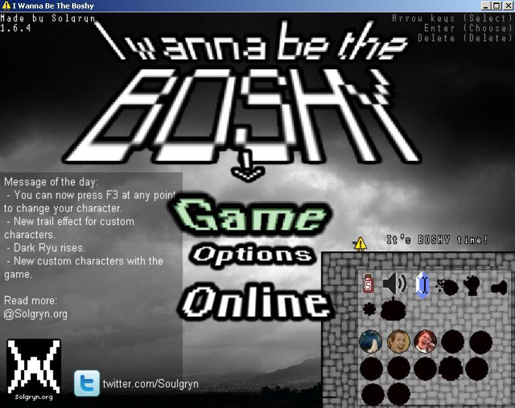Open the twitter.com/Soulgryn link
This screenshot has height=408, width=515.
pos(150,384)
